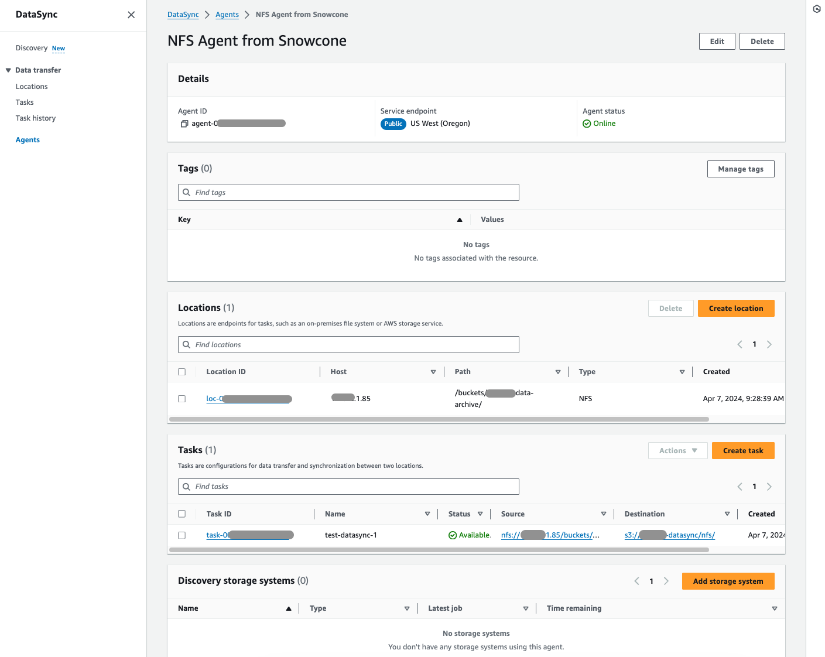Click the Tasks table horizontal scrollbar
The width and height of the screenshot is (825, 657).
[439, 550]
